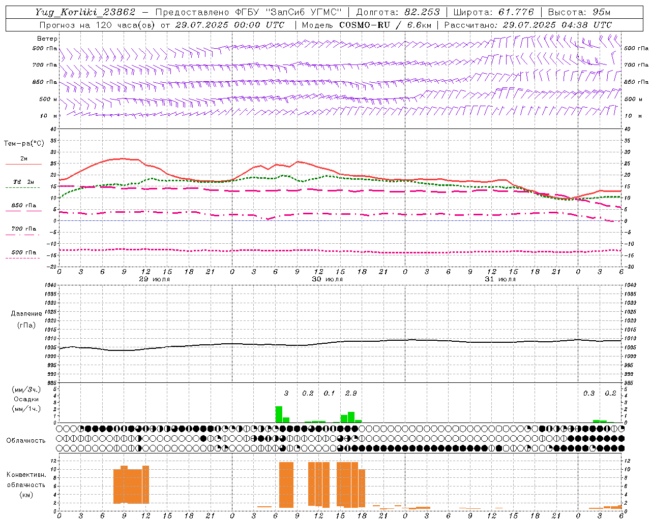Image resolution: width=651 pixels, height=520 pixels.
Task: Click the black pressure curve line
Action: tap(341, 342)
